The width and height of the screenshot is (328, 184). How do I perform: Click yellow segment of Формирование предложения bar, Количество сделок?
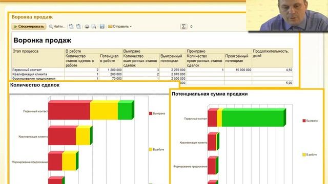click(x=69, y=162)
